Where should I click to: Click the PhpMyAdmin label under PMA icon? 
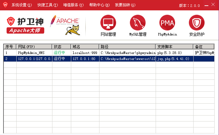[x=167, y=35]
